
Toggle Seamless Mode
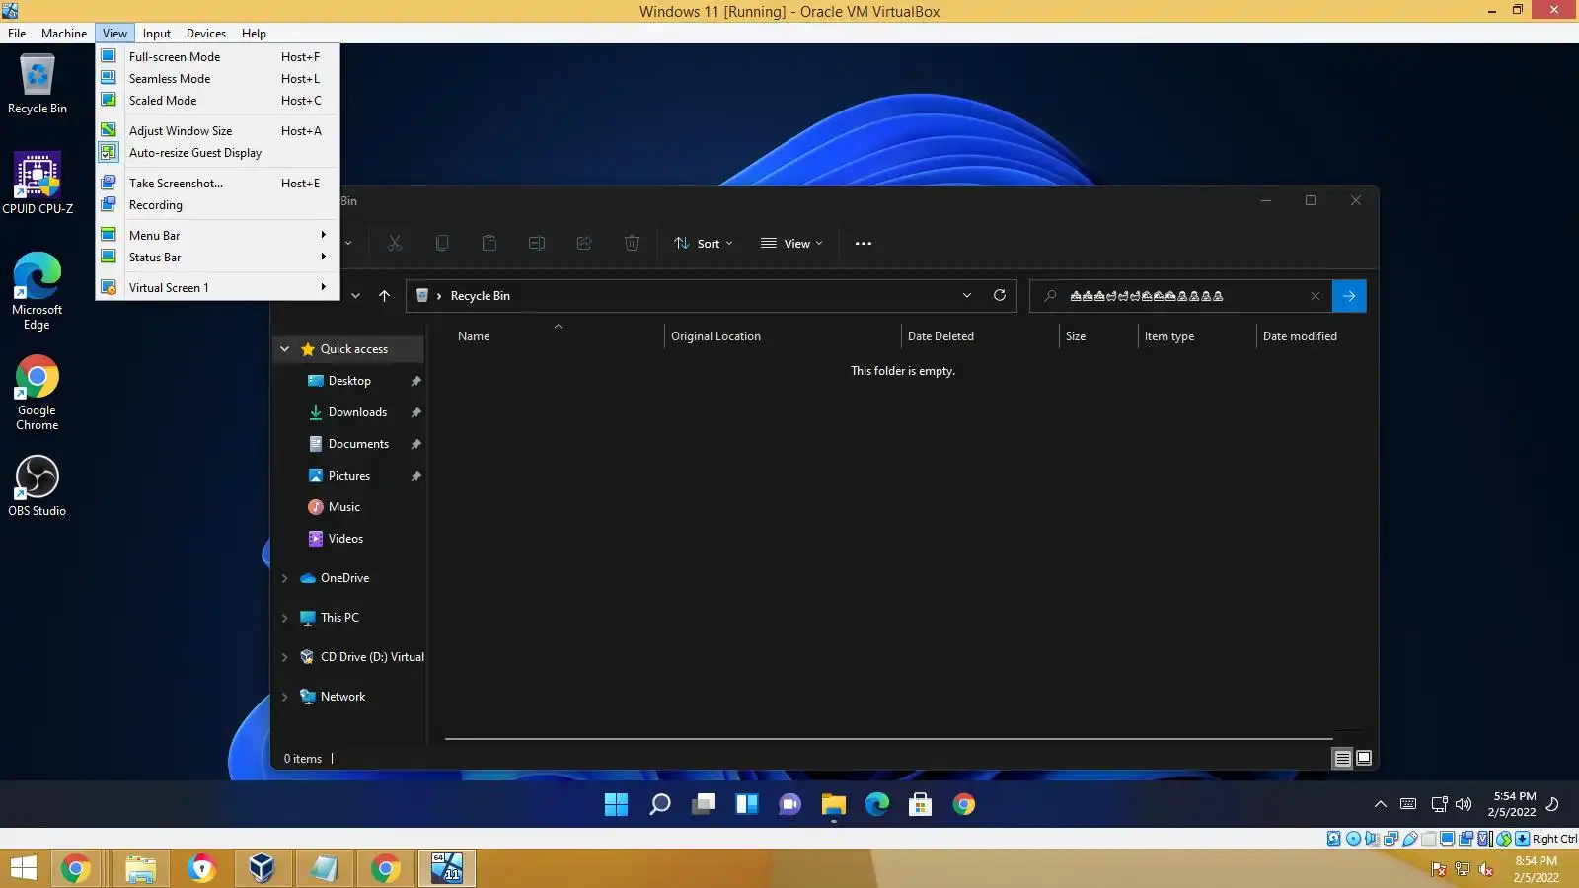coord(217,79)
